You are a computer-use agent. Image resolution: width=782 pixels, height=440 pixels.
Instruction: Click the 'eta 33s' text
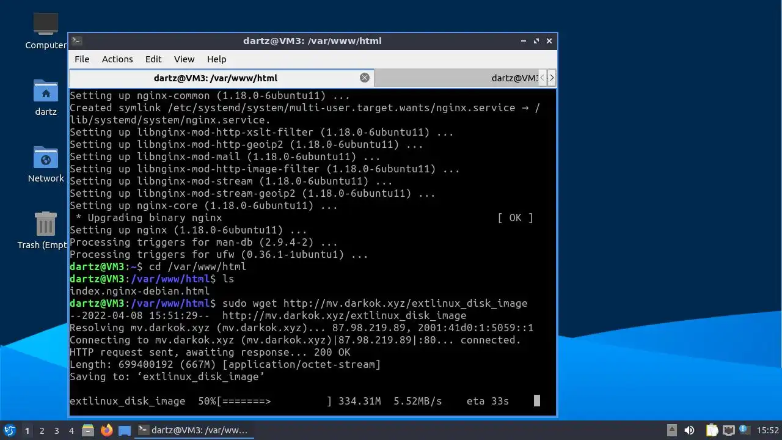(488, 402)
